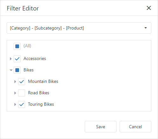Open the Category-Subcategory-Product dropdown arrow
The height and width of the screenshot is (139, 158).
pos(146,28)
